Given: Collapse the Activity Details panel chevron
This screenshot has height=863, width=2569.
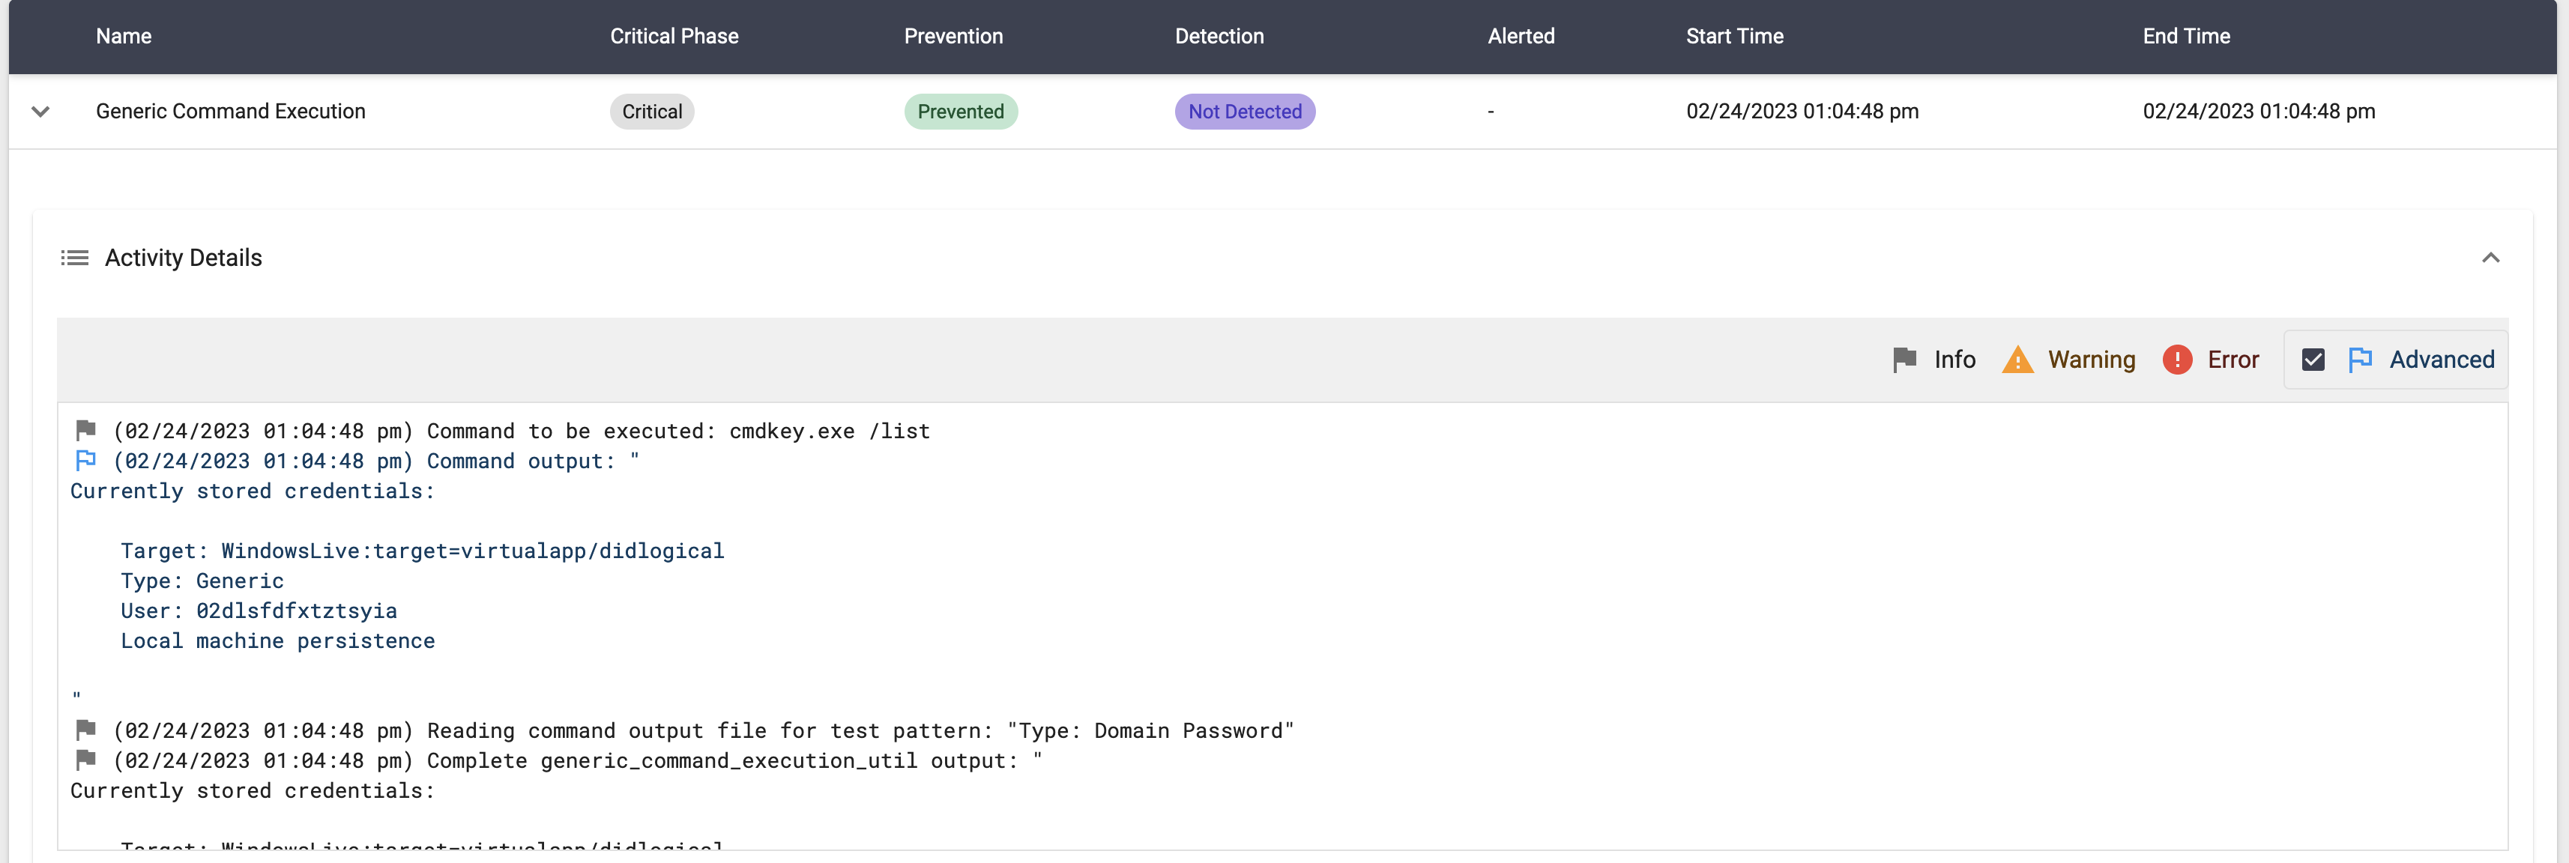Looking at the screenshot, I should coord(2490,258).
